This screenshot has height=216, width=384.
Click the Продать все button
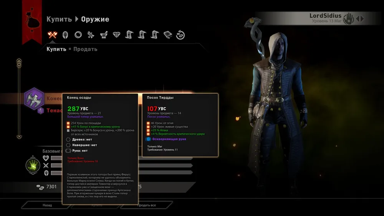[146, 205]
